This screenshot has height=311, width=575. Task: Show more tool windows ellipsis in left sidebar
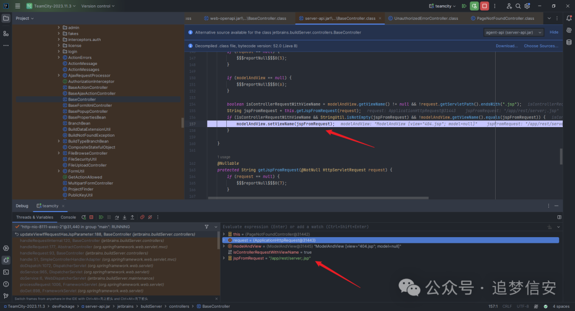(x=6, y=45)
